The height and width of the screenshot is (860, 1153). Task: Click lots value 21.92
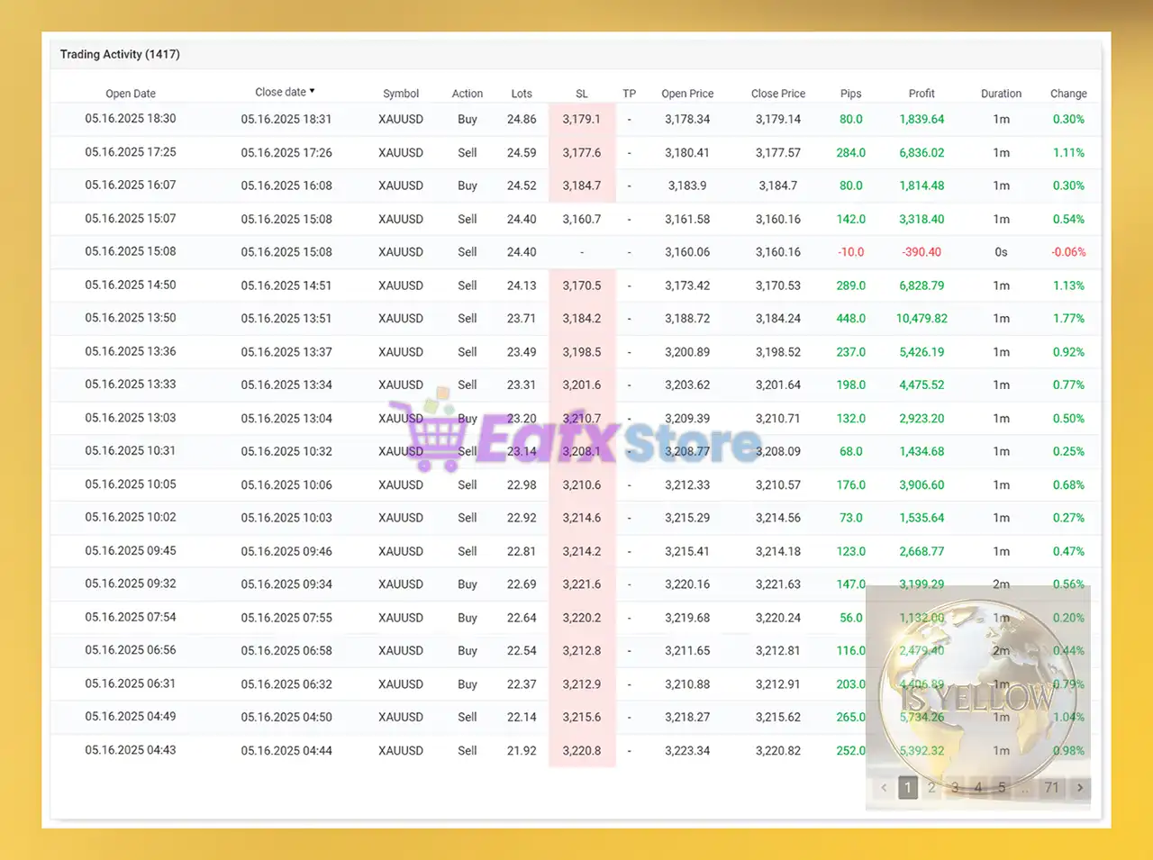[522, 751]
